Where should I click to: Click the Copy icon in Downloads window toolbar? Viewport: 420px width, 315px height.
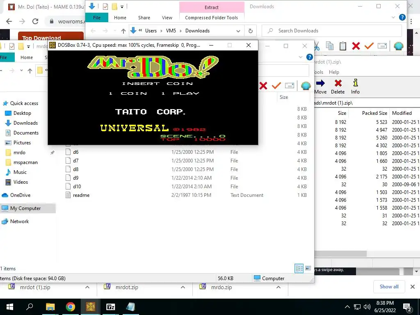(329, 46)
